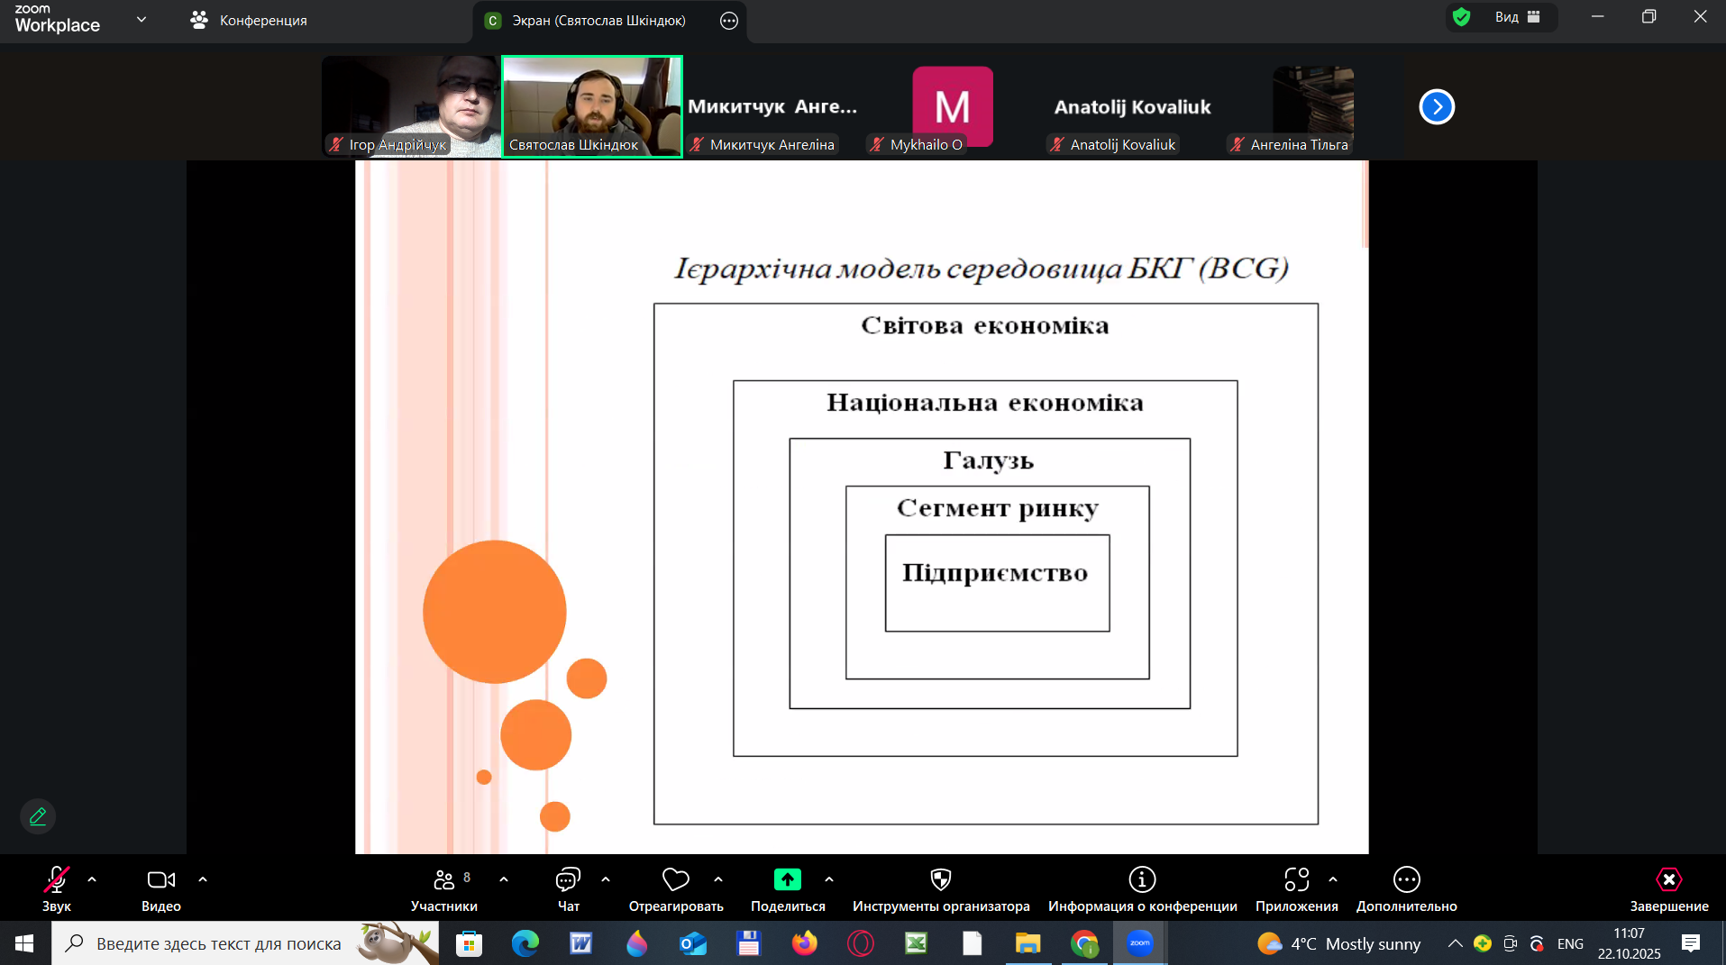Click the annotation pencil icon
1726x965 pixels.
(x=38, y=816)
